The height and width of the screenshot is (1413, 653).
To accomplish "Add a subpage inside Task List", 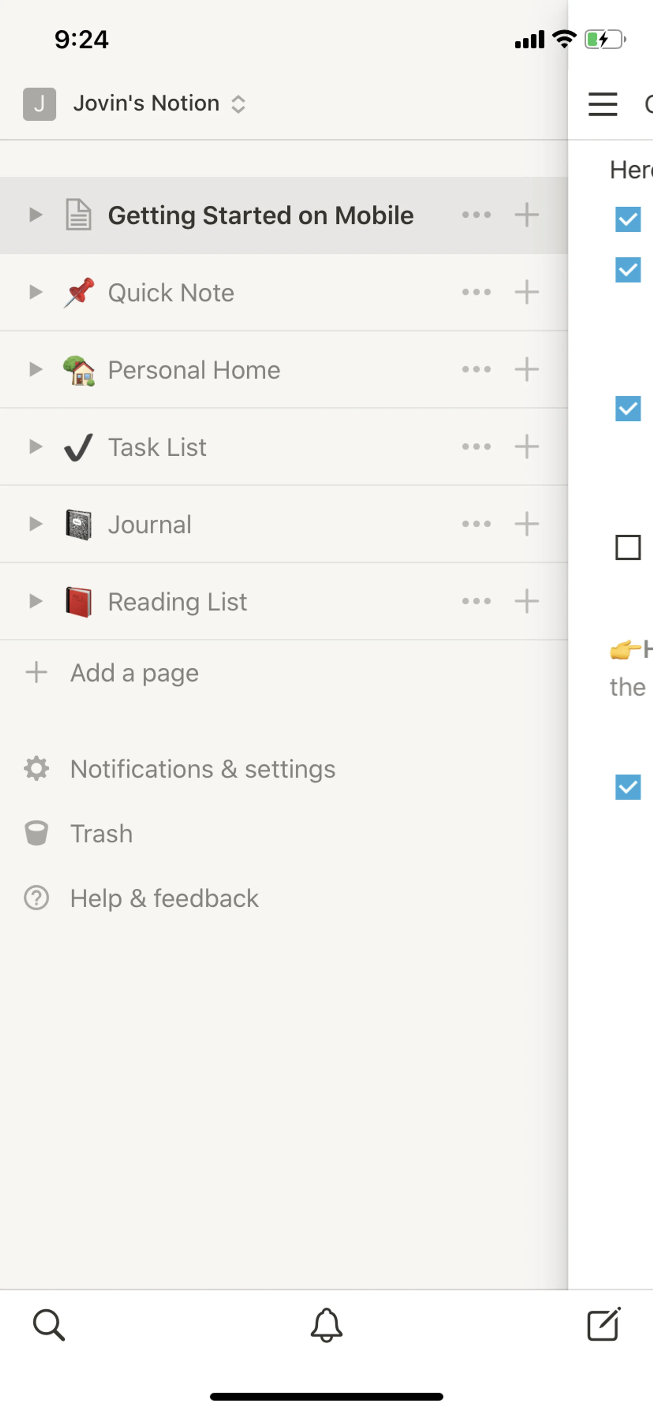I will click(527, 447).
